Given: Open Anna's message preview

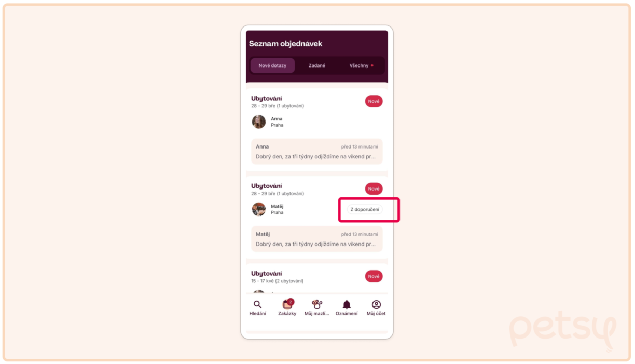Looking at the screenshot, I should coord(316,151).
